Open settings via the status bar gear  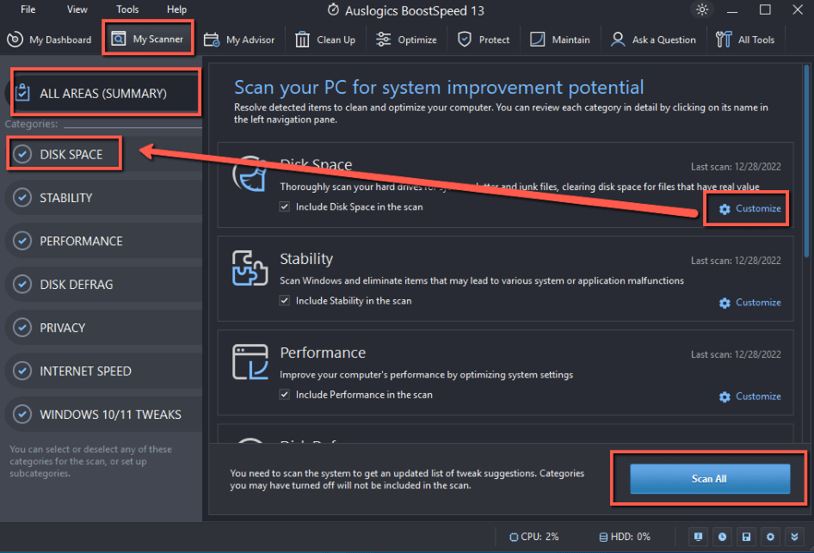click(770, 537)
